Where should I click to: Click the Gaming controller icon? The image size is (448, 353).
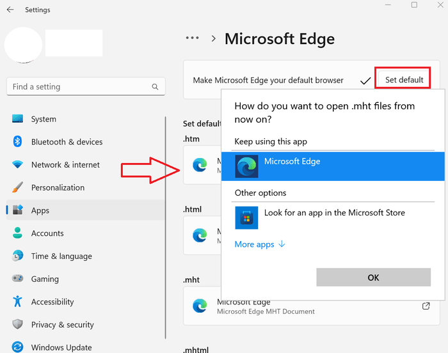pyautogui.click(x=17, y=278)
